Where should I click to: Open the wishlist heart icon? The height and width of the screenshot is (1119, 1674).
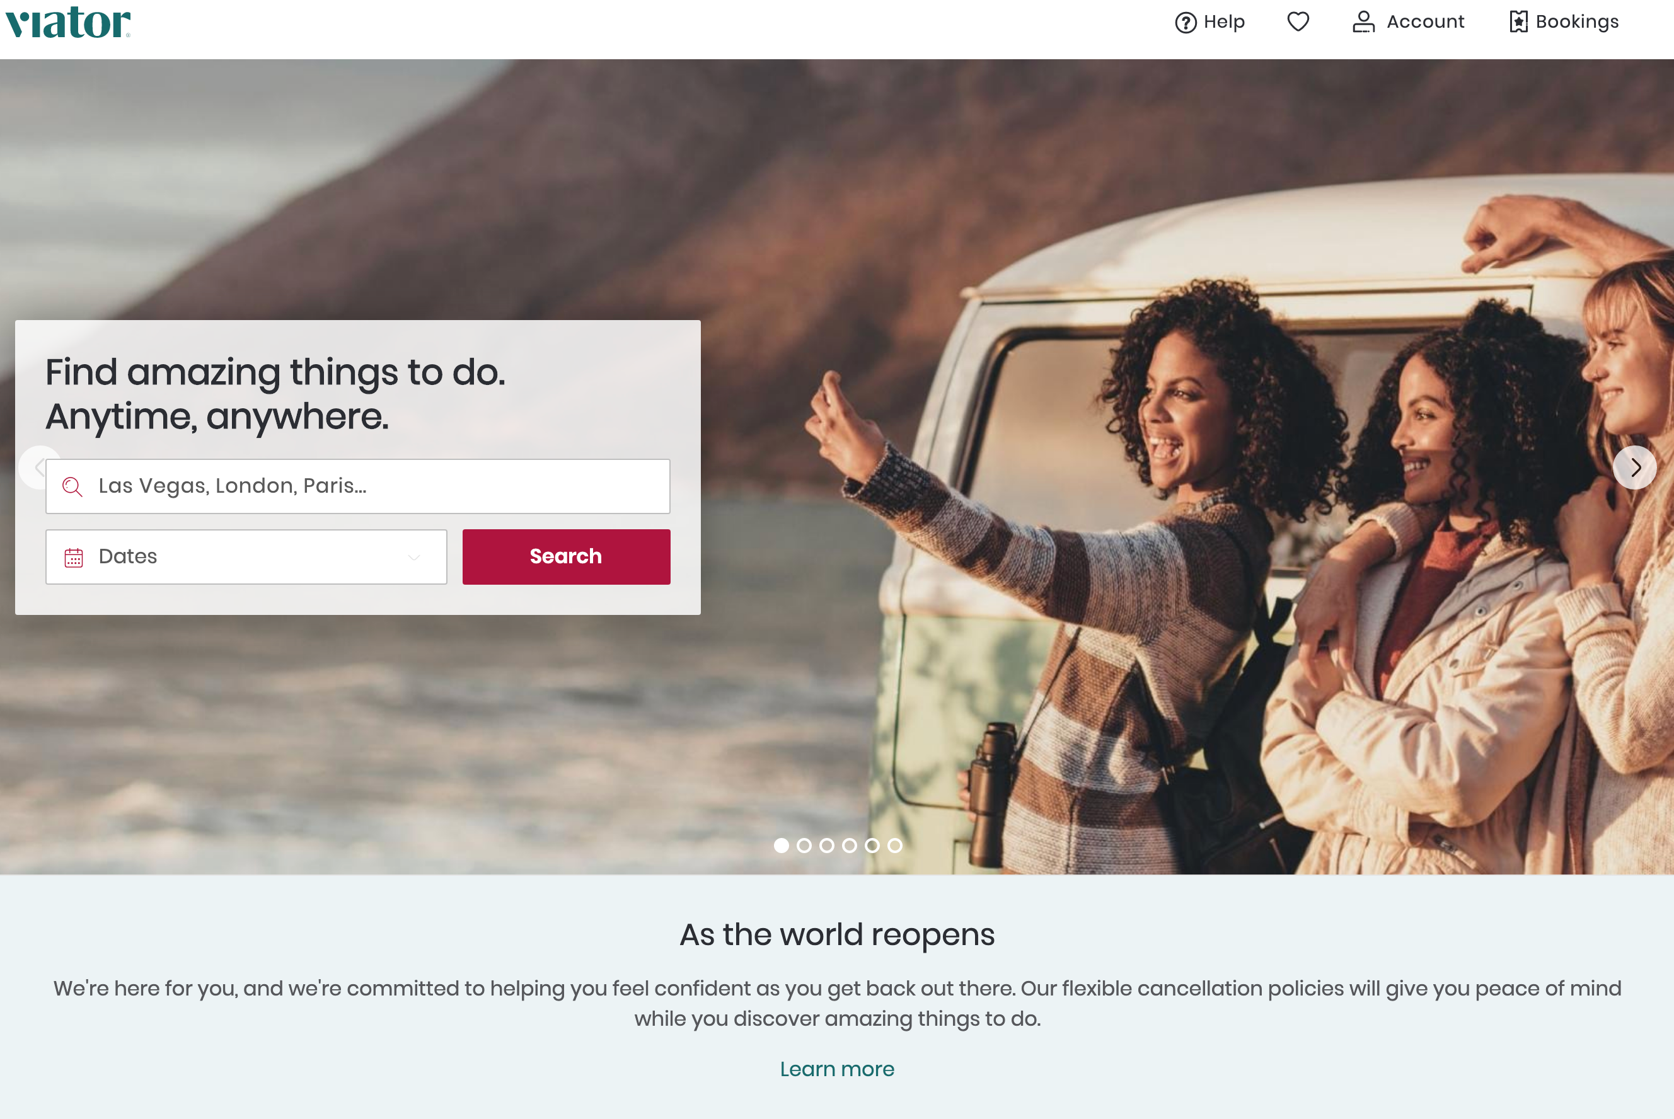(x=1298, y=22)
